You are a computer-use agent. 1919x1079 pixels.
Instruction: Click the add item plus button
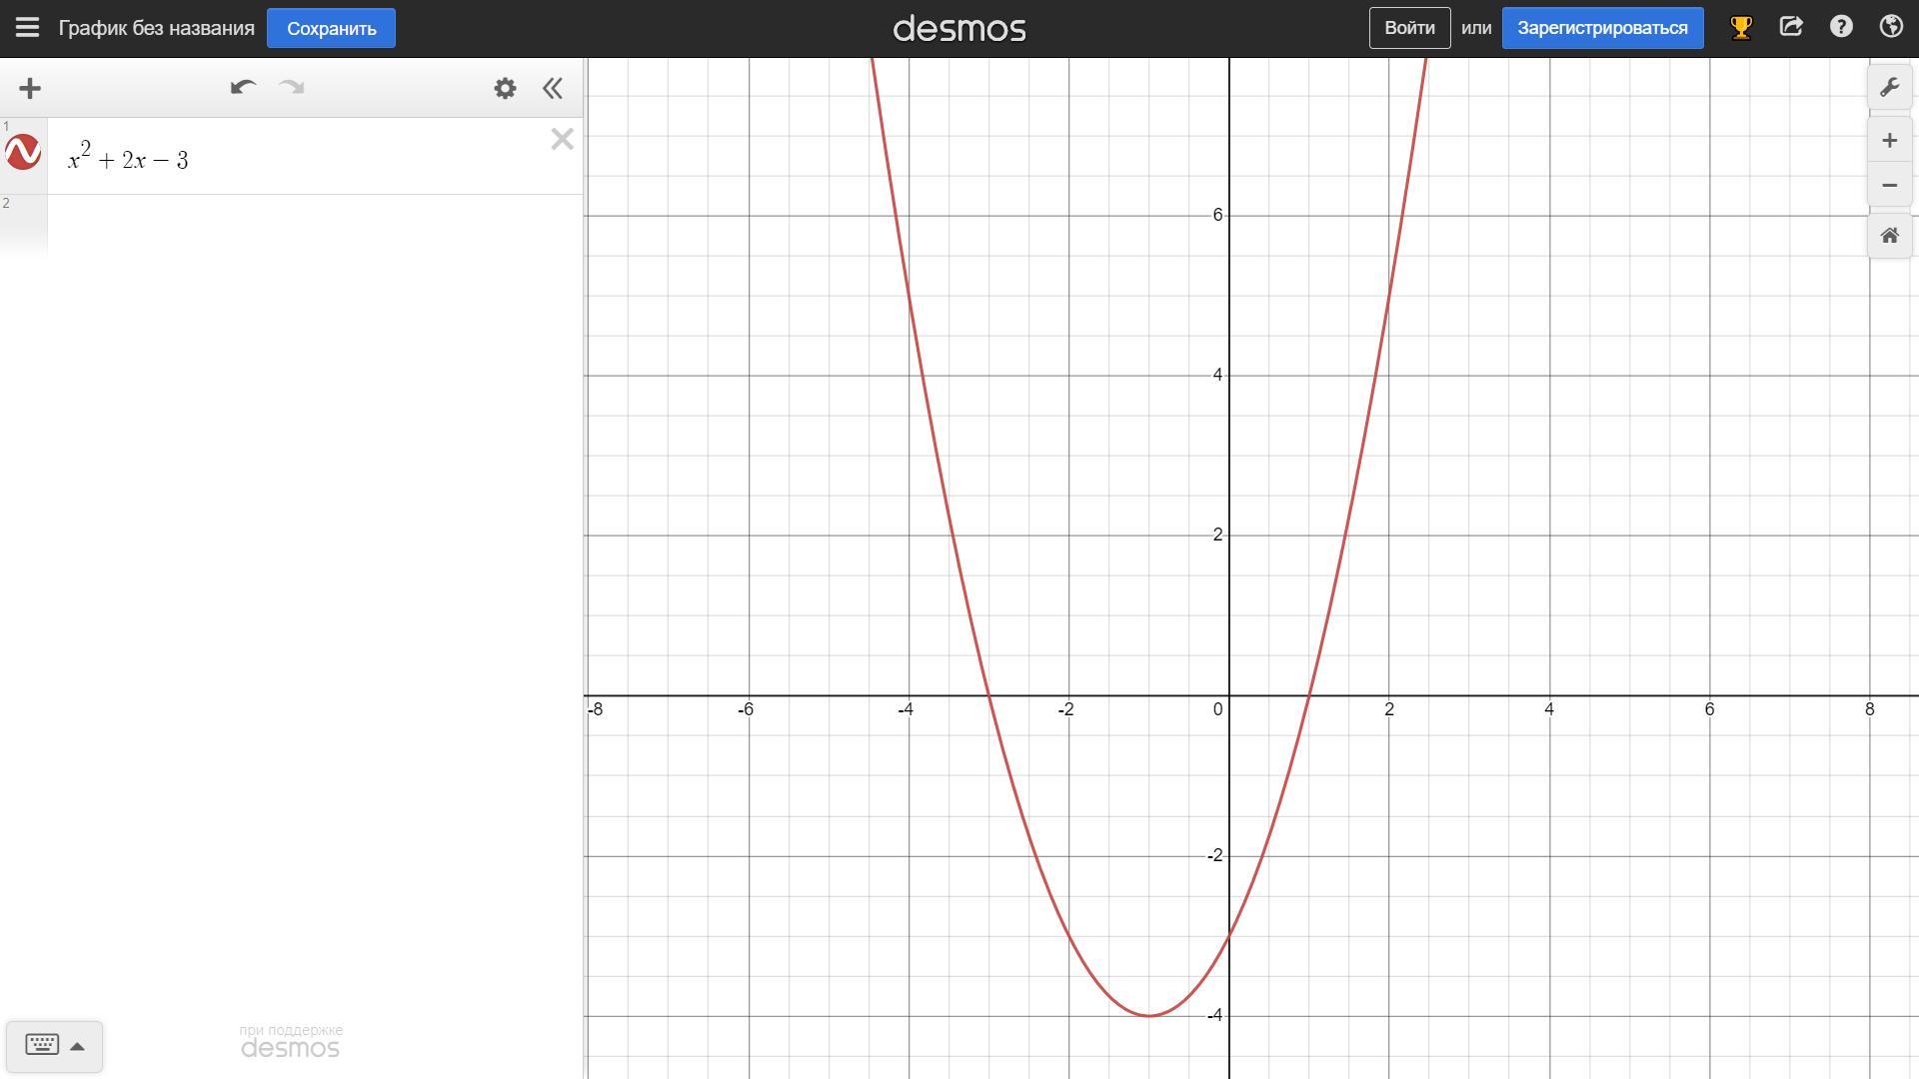tap(30, 89)
